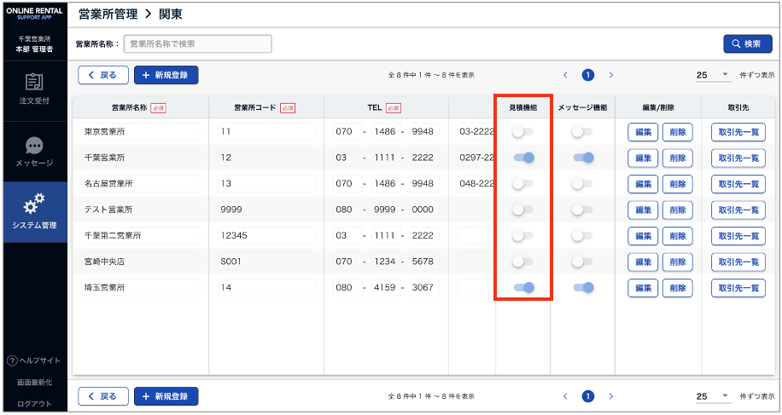Go to next page with top right chevron

point(611,75)
